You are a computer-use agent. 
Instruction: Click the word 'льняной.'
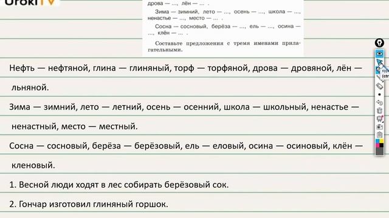[30, 87]
